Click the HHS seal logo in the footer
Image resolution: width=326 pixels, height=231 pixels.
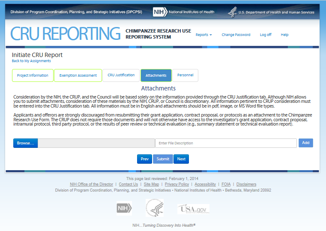[155, 208]
